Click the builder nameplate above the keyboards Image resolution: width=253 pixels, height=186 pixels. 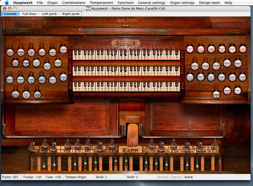[x=126, y=43]
